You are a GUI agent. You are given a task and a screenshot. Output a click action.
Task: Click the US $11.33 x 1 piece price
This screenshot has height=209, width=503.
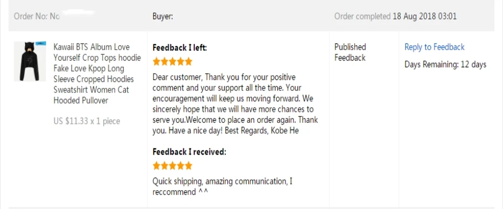[x=86, y=121]
